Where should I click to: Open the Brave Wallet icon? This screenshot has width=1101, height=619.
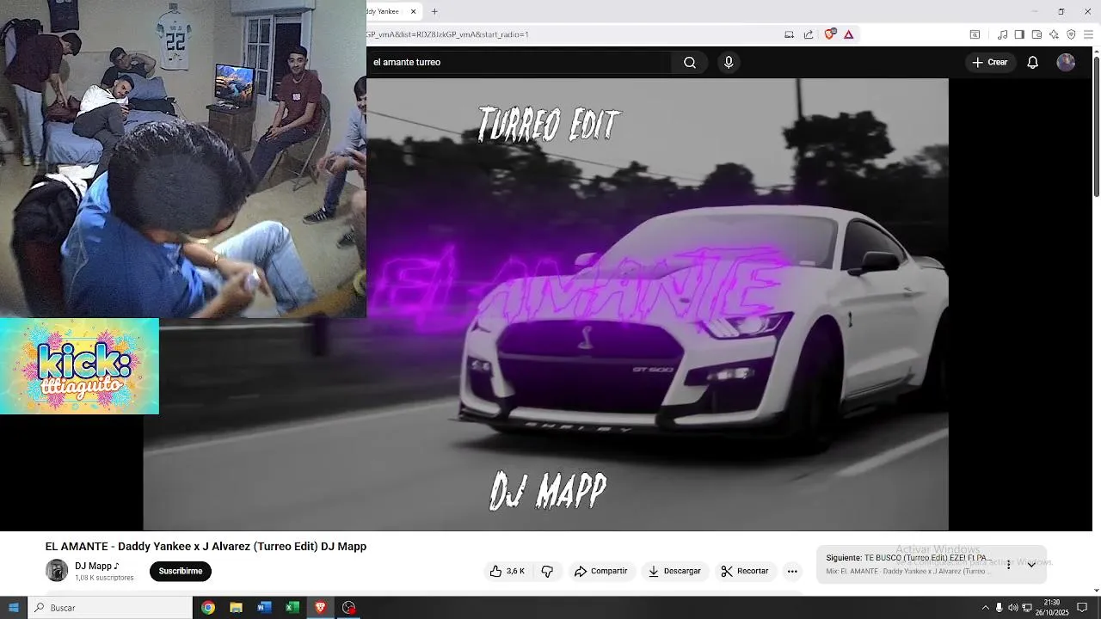pos(1036,34)
